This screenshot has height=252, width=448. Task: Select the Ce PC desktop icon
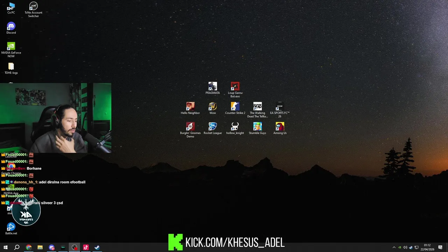click(11, 8)
